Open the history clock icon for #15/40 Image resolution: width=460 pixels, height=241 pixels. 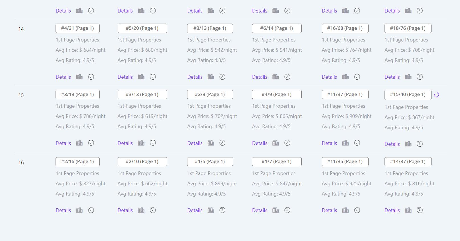pos(420,144)
